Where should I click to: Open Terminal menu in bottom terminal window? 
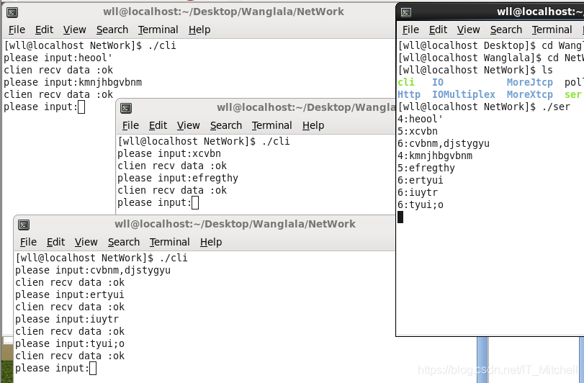coord(169,242)
